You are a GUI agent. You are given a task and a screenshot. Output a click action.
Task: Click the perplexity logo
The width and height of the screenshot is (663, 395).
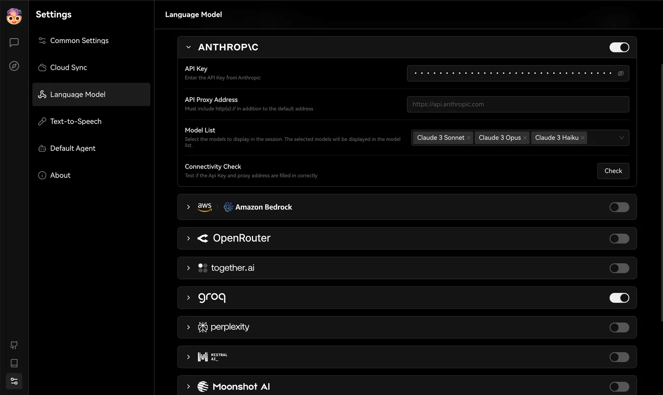[x=223, y=327]
